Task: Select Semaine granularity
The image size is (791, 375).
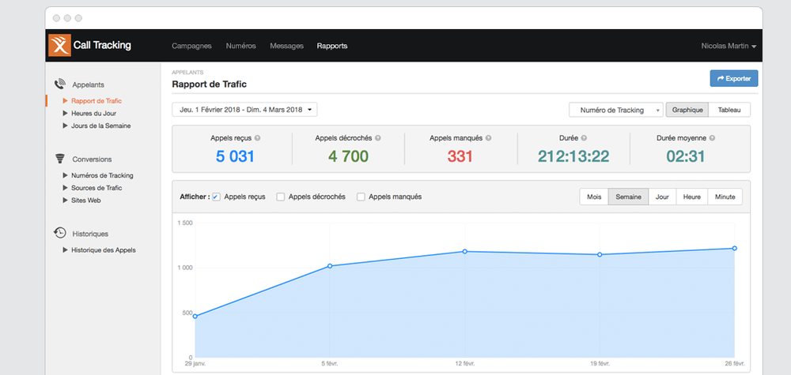Action: (x=628, y=197)
